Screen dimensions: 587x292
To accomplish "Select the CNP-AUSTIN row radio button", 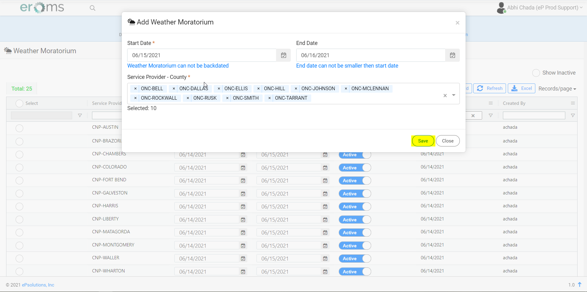I will pos(19,128).
